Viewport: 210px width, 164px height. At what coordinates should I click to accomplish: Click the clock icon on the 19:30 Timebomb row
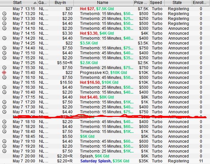click(4, 151)
